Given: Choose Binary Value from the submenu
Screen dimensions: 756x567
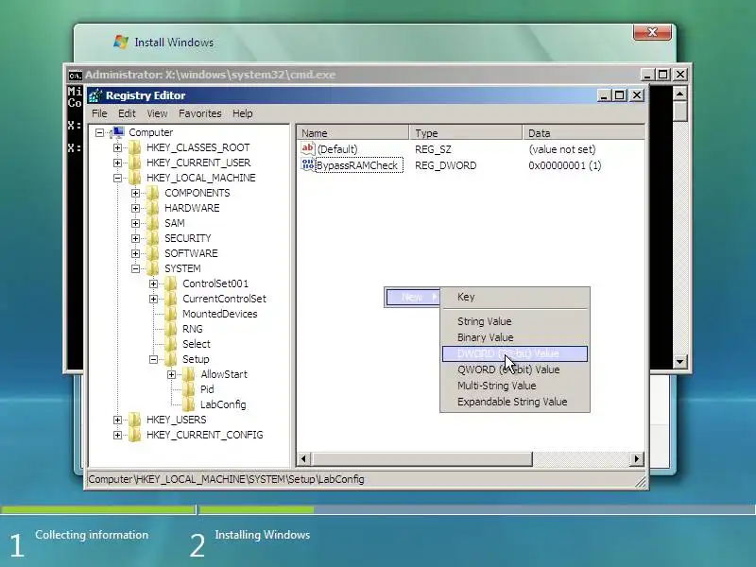Looking at the screenshot, I should tap(515, 337).
